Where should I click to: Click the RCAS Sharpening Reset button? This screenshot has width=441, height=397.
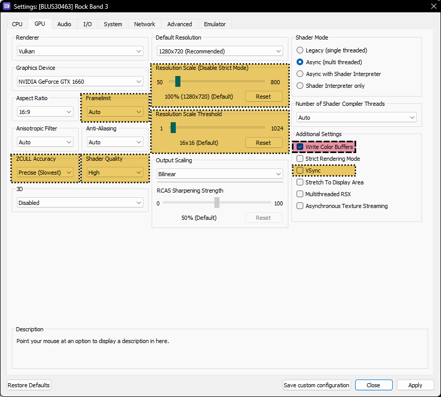[264, 218]
